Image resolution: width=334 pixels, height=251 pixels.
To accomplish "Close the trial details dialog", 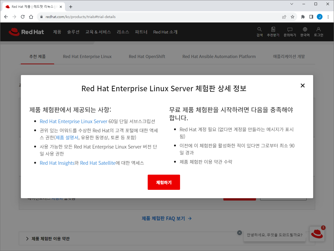I will pyautogui.click(x=303, y=85).
